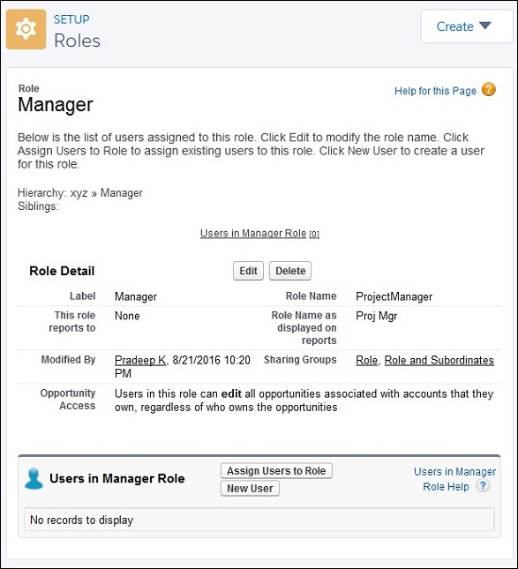Click the No records to display row
518x569 pixels.
point(259,520)
